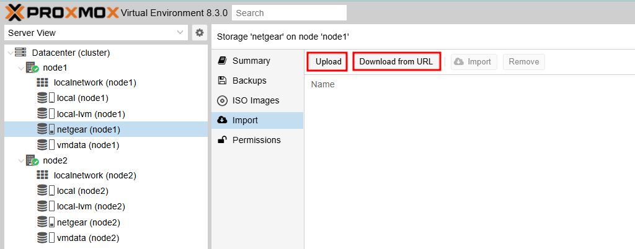The width and height of the screenshot is (635, 249).
Task: Click the vmdata (node1) storage icon
Action: tap(45, 145)
